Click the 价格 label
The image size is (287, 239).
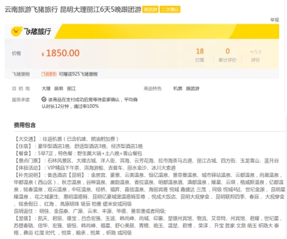(16, 53)
